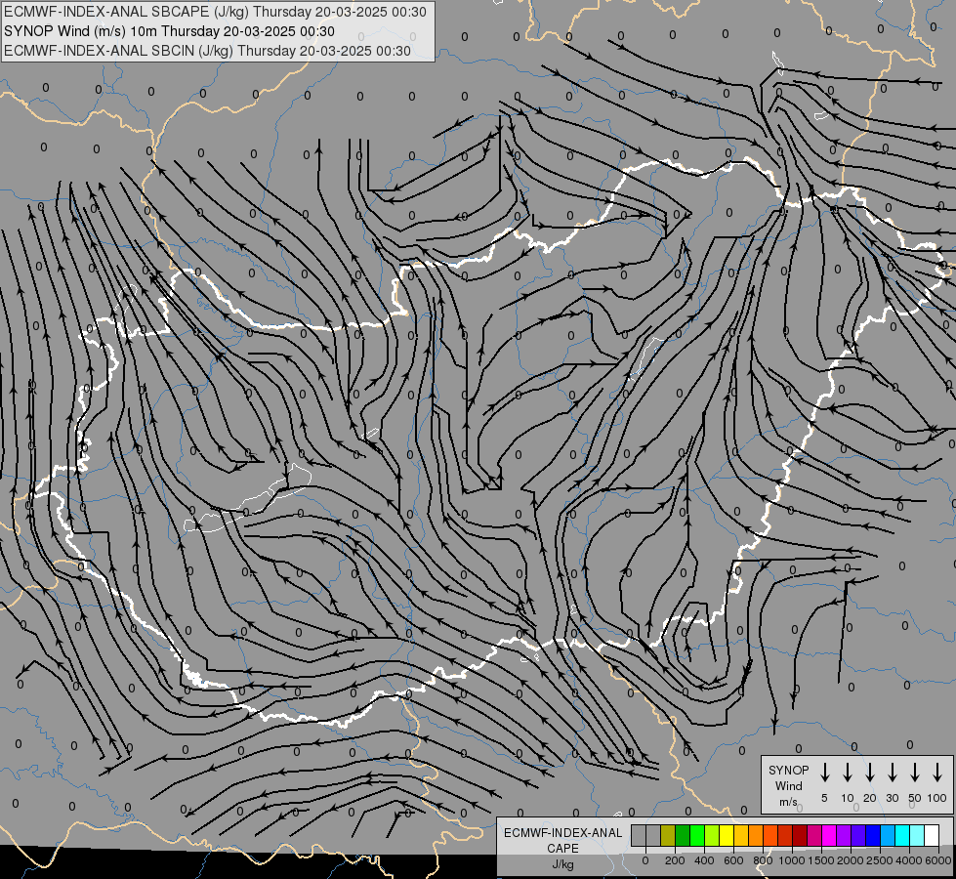
Task: Click the 200 value on the CAPE scale
Action: click(x=675, y=860)
